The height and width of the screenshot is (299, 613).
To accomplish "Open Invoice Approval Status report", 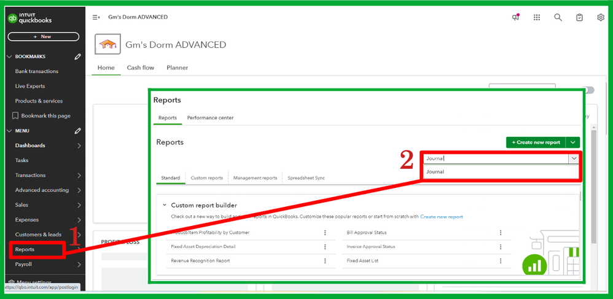I will click(370, 247).
